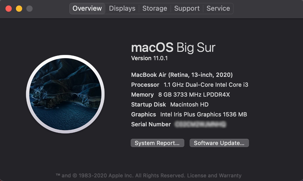303x181 pixels.
Task: Click the yellow minimize button
Action: click(19, 8)
